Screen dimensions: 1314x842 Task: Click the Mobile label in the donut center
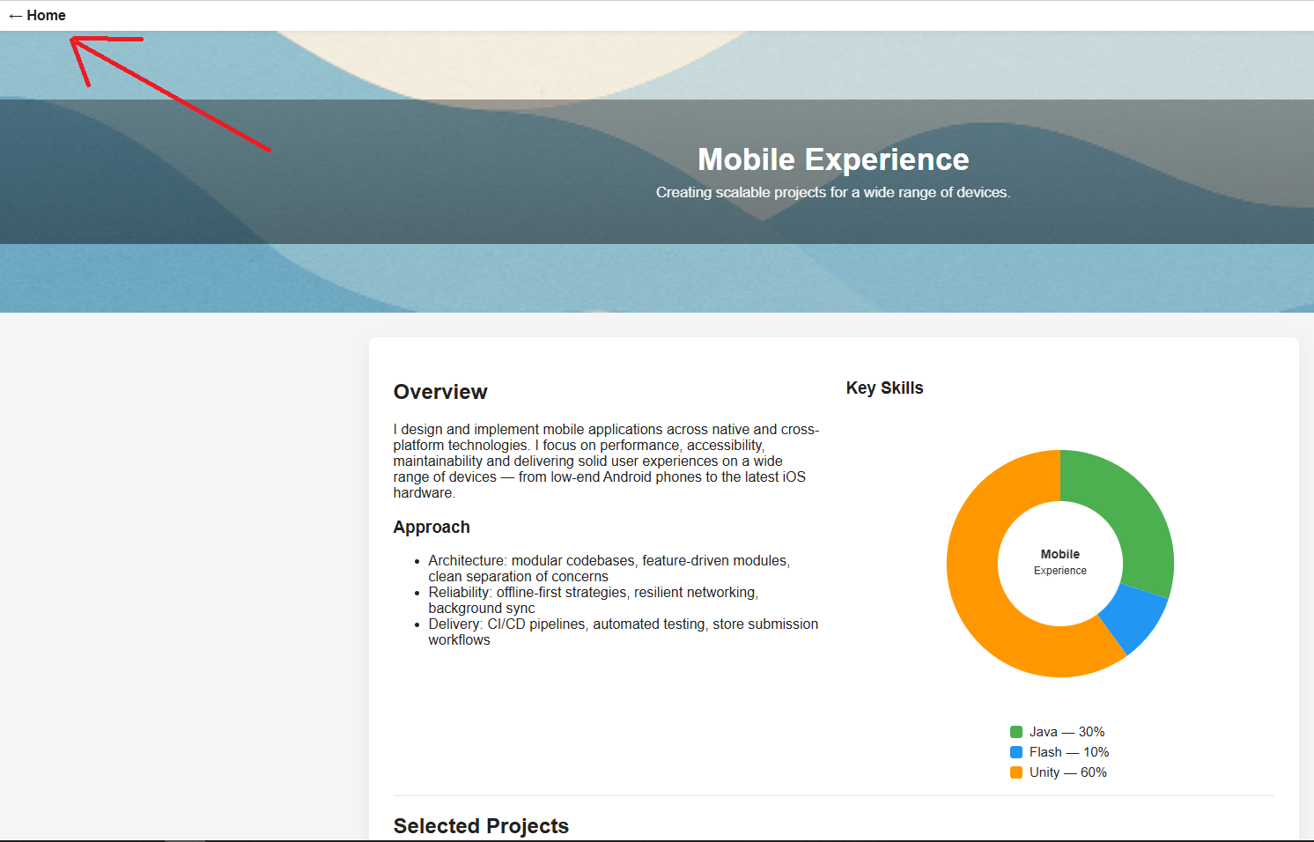pos(1059,554)
